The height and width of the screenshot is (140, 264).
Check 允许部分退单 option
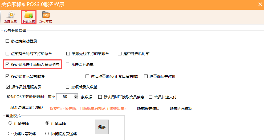click(x=68, y=64)
